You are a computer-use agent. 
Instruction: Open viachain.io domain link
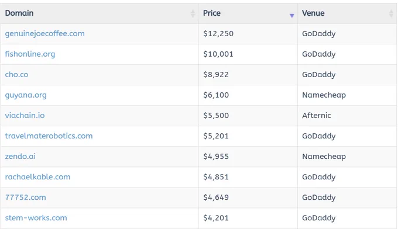(25, 116)
